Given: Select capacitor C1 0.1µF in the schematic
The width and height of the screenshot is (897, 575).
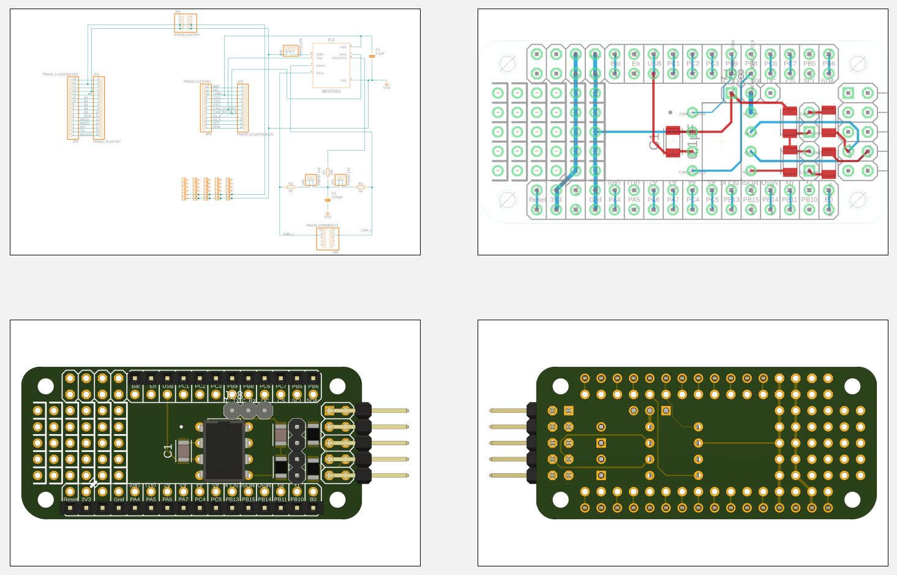Looking at the screenshot, I should 372,56.
